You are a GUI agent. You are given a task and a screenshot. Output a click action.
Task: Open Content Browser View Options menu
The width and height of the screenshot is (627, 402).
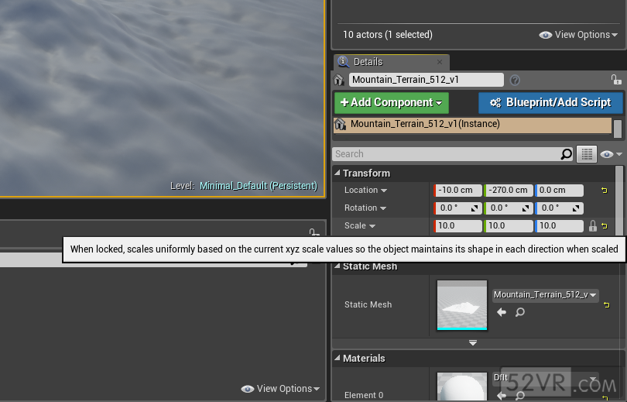(280, 389)
